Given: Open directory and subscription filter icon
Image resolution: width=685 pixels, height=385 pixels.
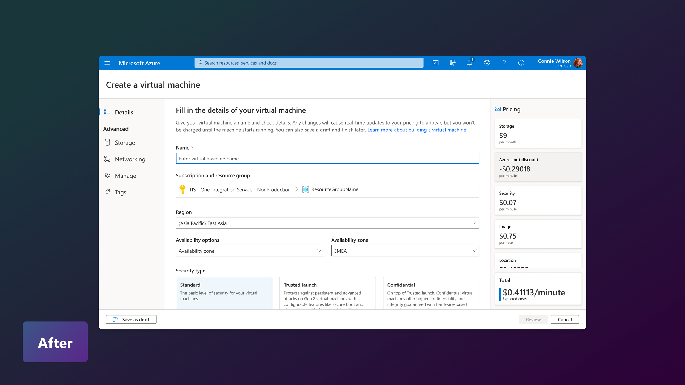Looking at the screenshot, I should click(453, 63).
